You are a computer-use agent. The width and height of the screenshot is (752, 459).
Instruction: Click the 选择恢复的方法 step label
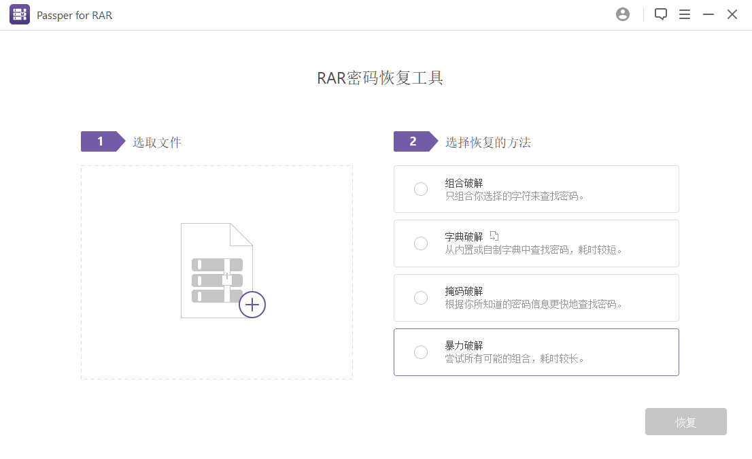coord(488,142)
